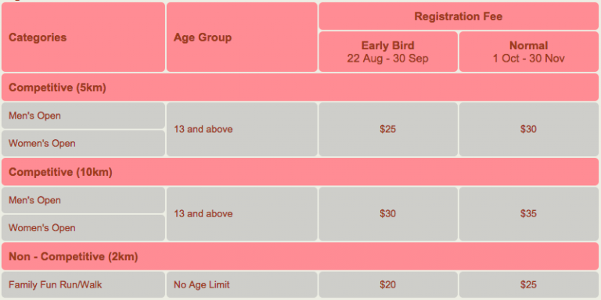Select the $30 early bird 10km fee

click(x=388, y=214)
